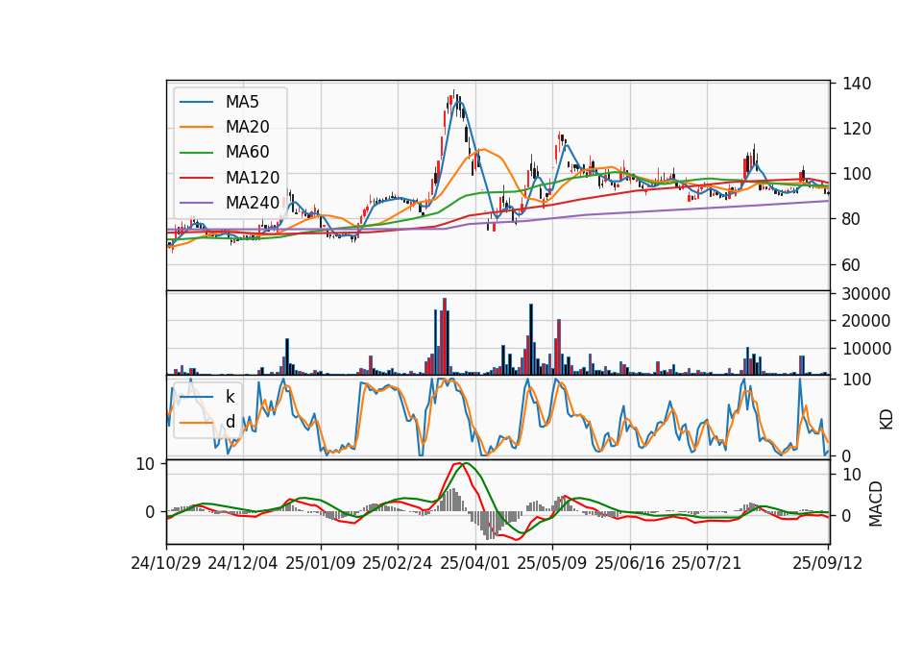Click the blue MA5 legend line sample
922x663 pixels.
pos(196,102)
